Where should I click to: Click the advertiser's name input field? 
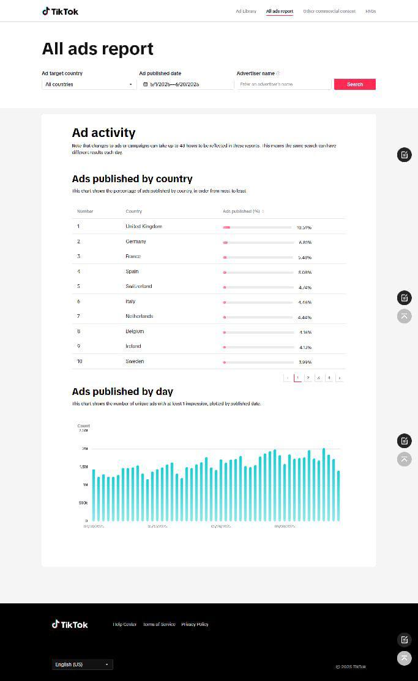[x=283, y=84]
